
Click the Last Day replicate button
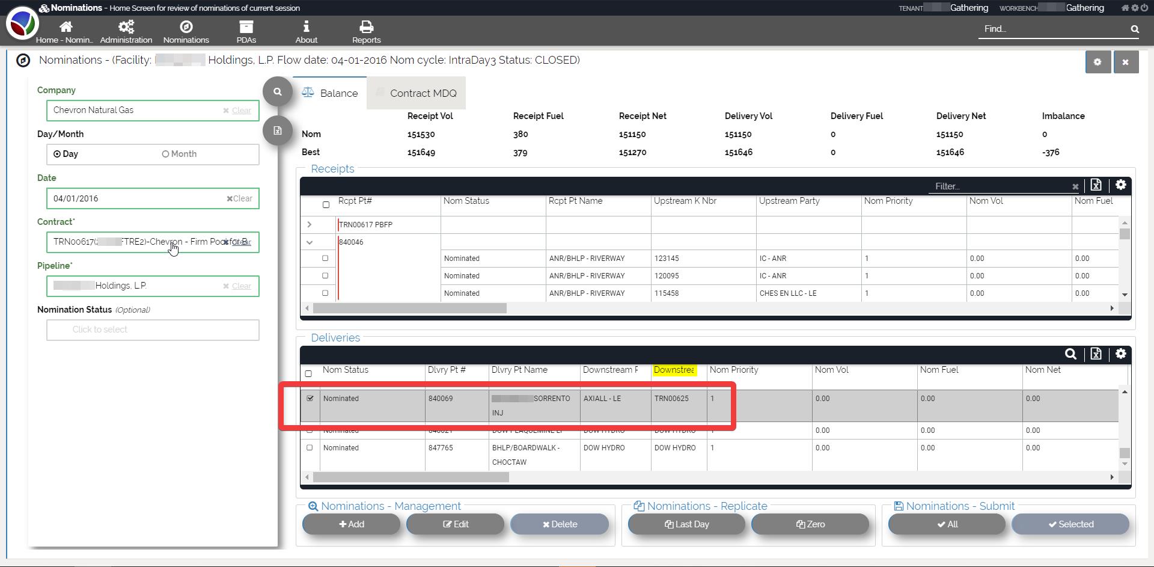coord(686,524)
